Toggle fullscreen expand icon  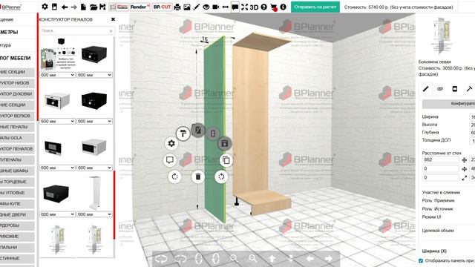(x=244, y=7)
